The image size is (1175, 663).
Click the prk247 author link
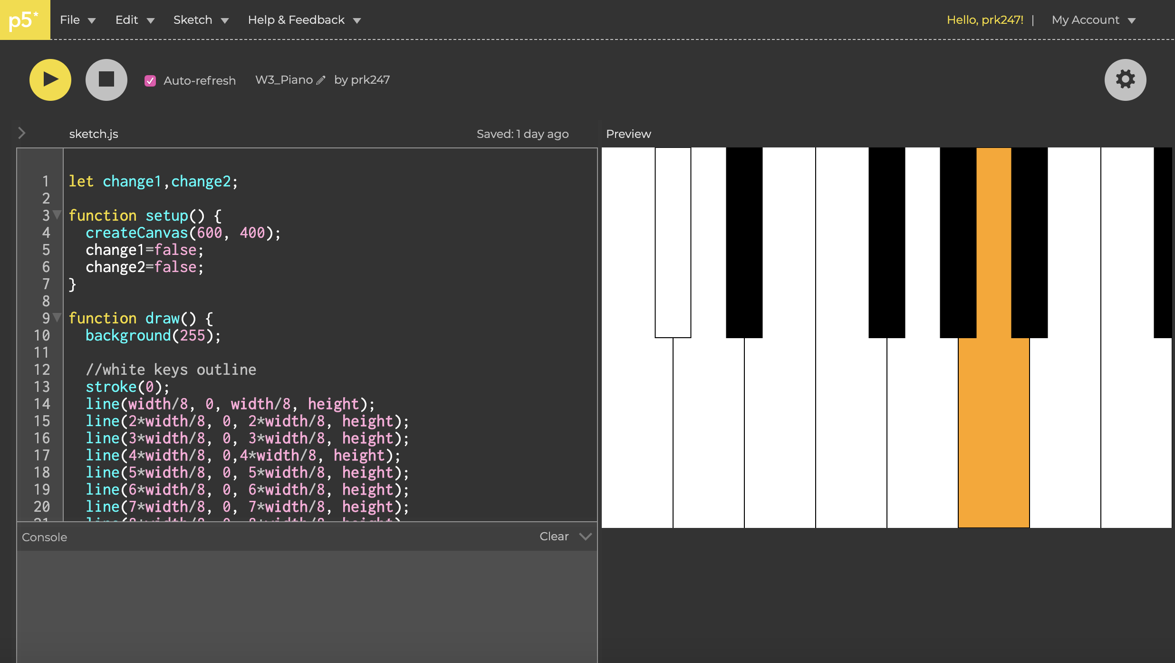coord(370,80)
